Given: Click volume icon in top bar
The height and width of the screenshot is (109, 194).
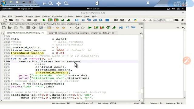Looking at the screenshot, I should point(173,9).
